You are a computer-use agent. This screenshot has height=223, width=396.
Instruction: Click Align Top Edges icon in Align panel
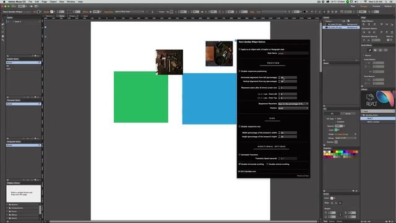[x=381, y=24]
